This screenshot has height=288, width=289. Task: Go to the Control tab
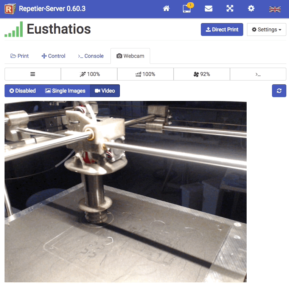pos(53,56)
